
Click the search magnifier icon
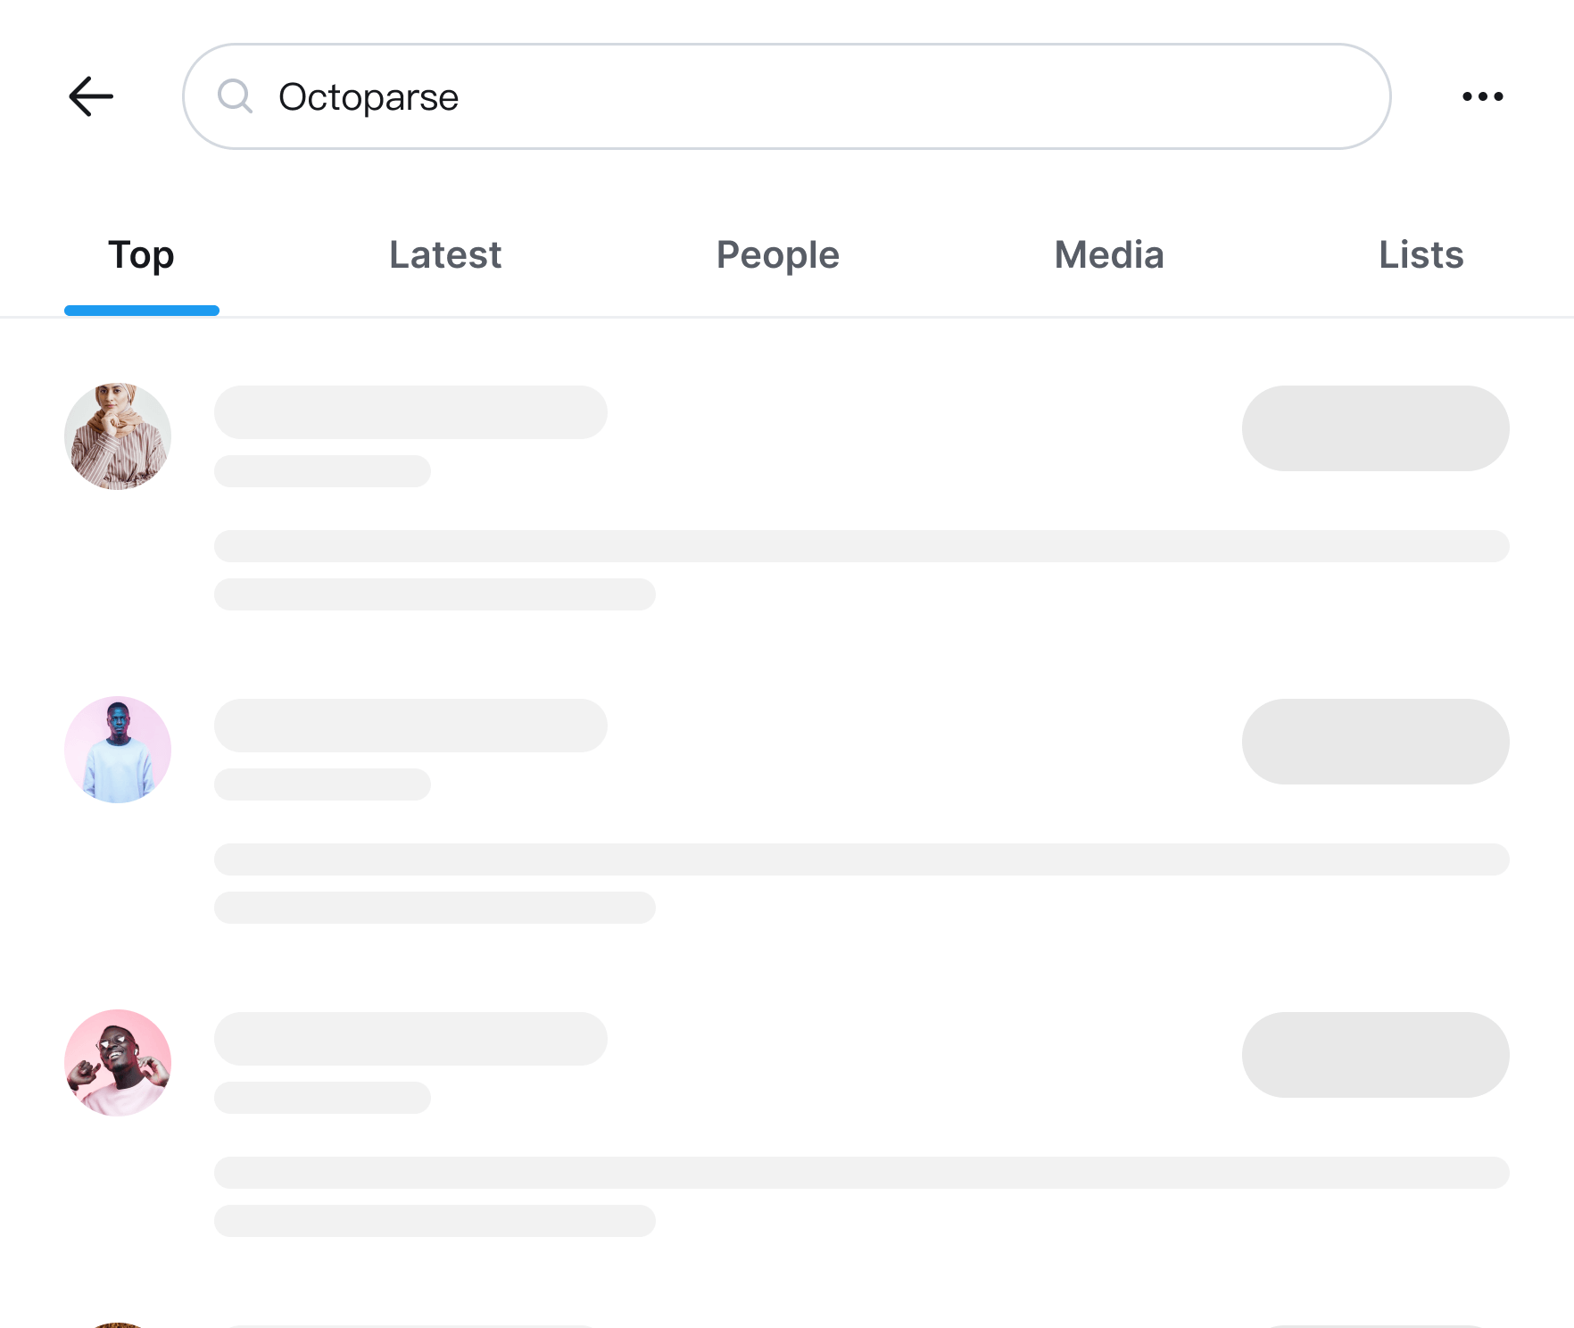tap(235, 96)
